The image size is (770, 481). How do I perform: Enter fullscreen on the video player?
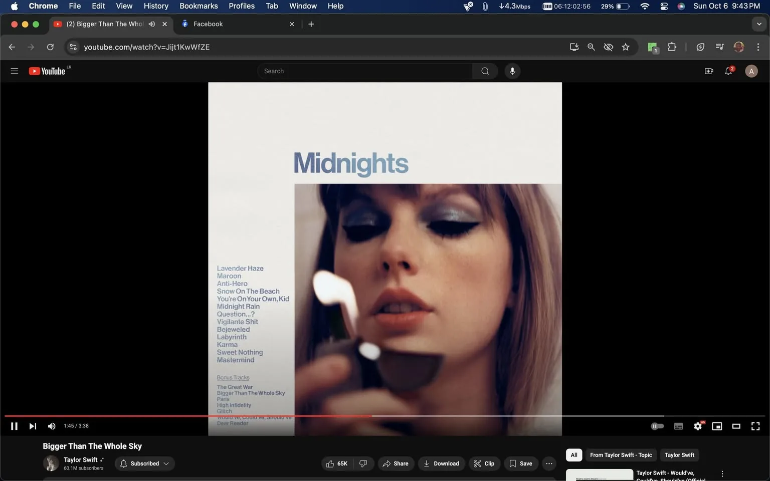coord(755,426)
